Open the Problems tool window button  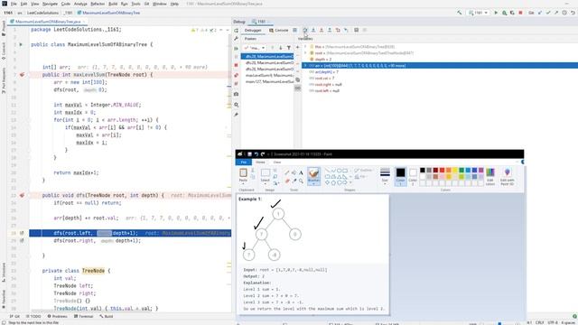point(58,316)
